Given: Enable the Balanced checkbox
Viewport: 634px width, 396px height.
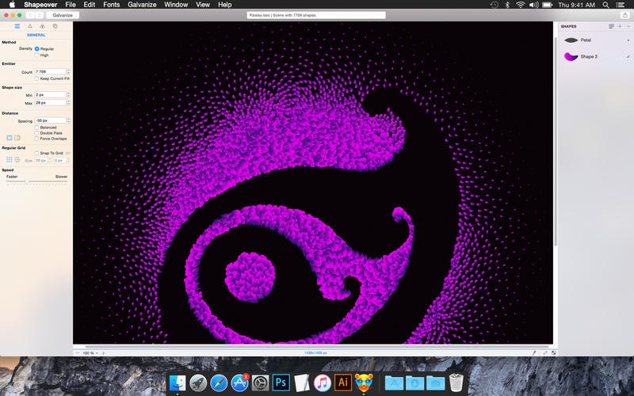Looking at the screenshot, I should [x=36, y=128].
